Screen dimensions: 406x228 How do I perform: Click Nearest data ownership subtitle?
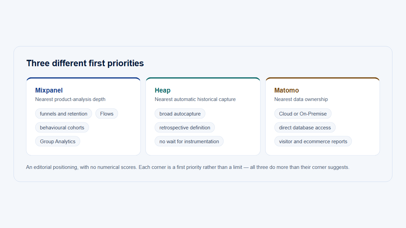(301, 99)
